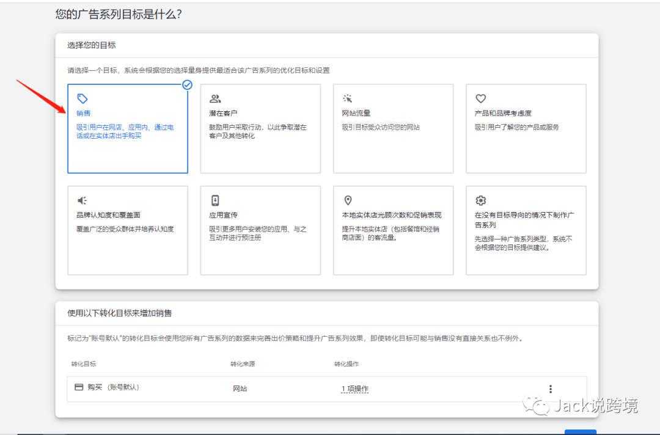Click the 潜在客户 card description text
Image resolution: width=660 pixels, height=435 pixels.
(x=258, y=131)
